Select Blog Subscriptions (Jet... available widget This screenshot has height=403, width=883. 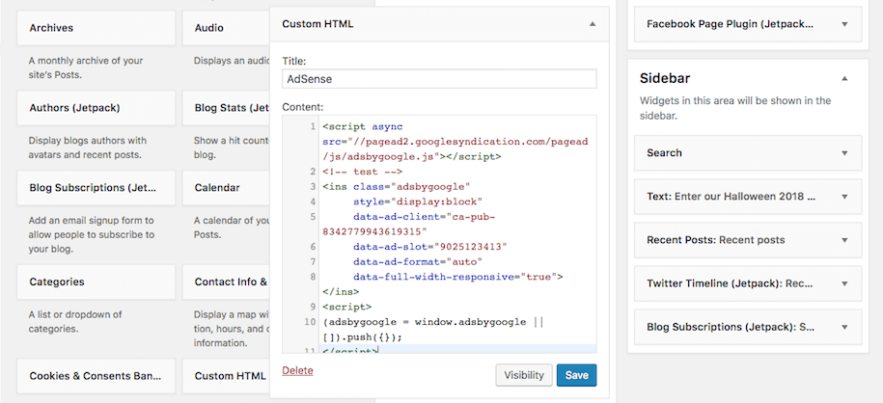pos(97,187)
